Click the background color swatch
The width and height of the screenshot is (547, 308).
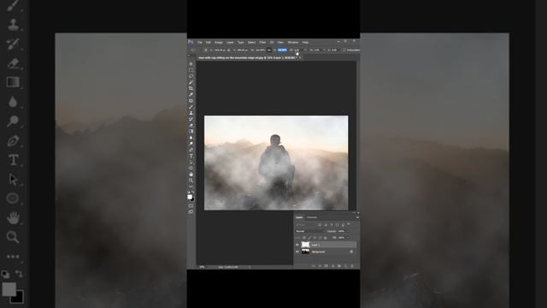pos(193,200)
